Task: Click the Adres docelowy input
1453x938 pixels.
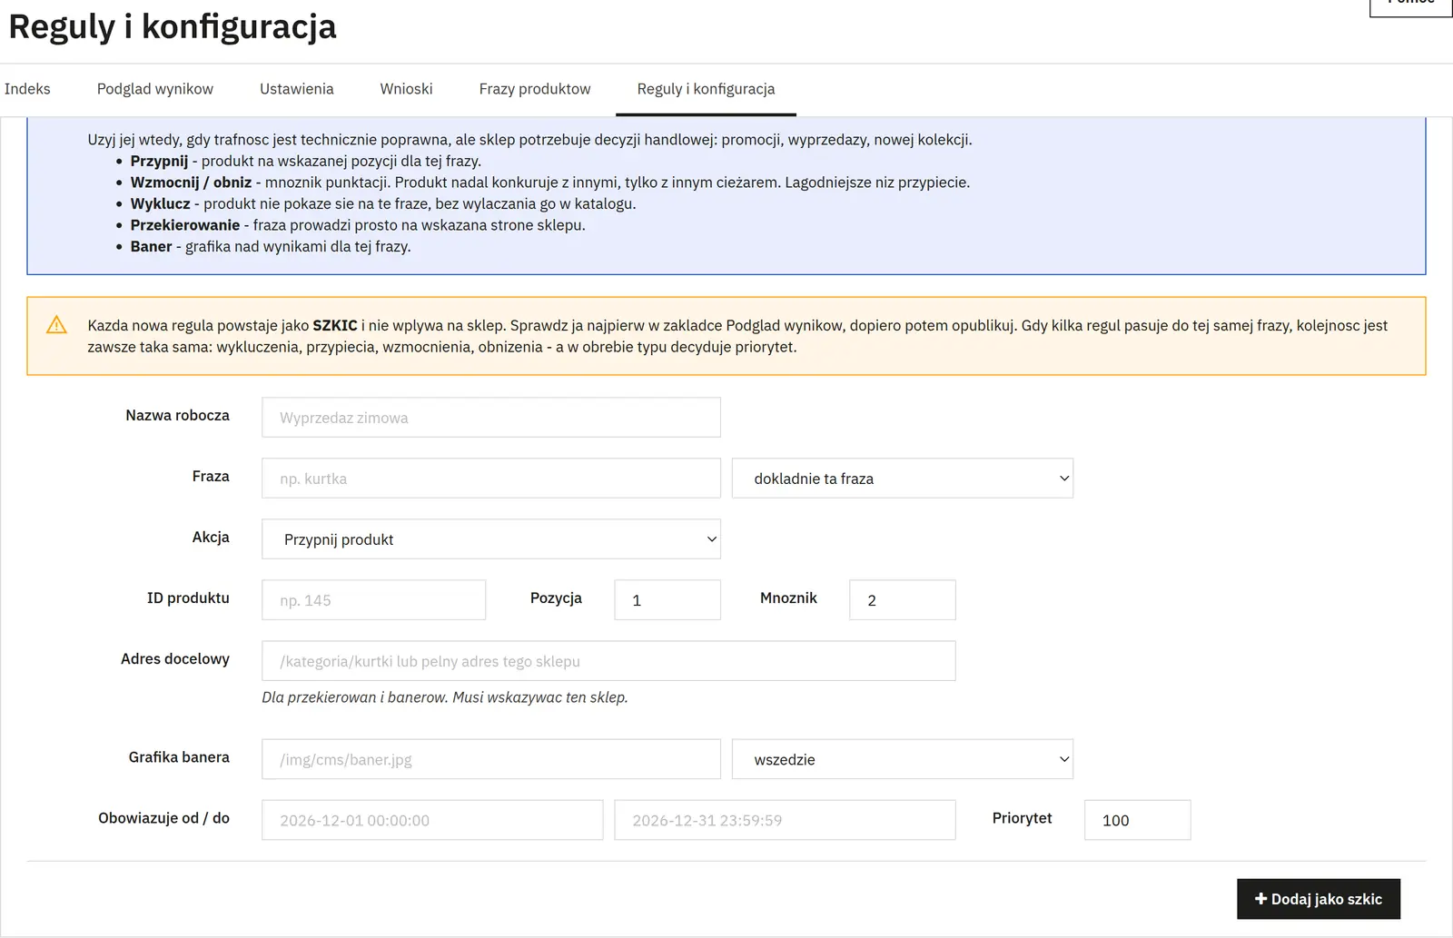Action: point(608,661)
